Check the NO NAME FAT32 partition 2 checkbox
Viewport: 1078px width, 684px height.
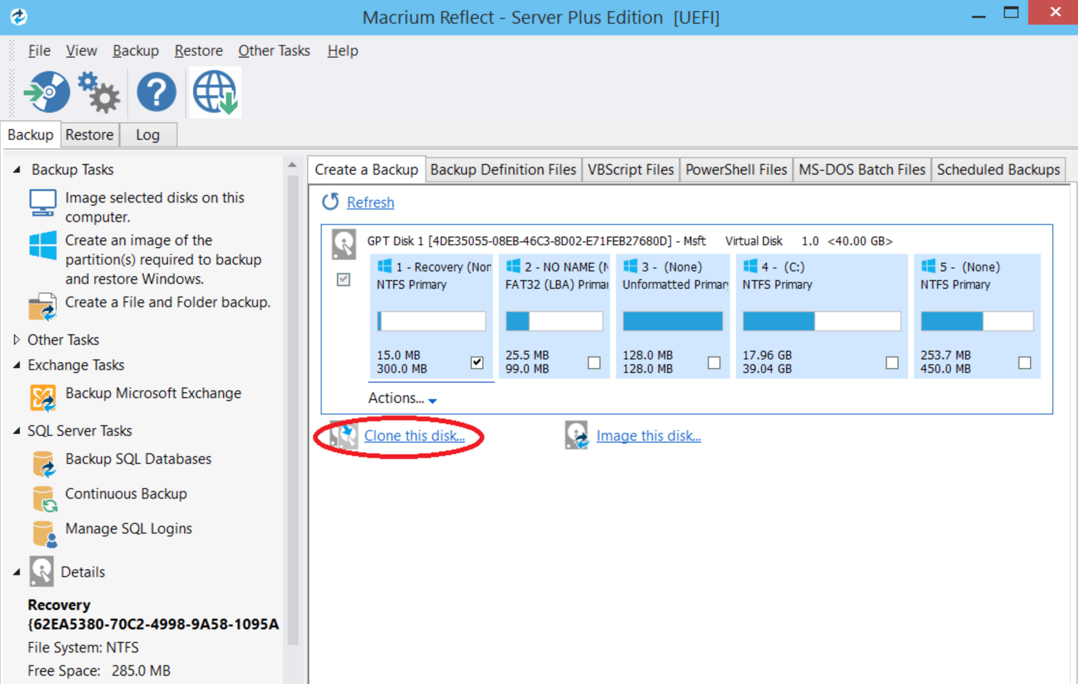point(594,362)
